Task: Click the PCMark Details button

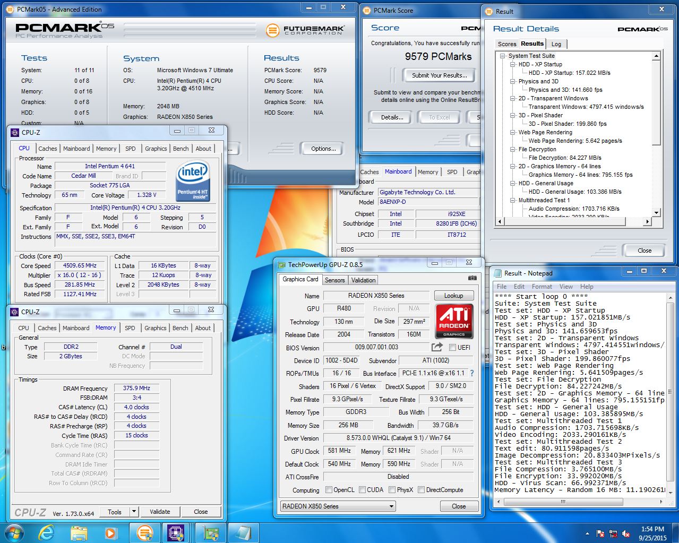Action: tap(392, 117)
